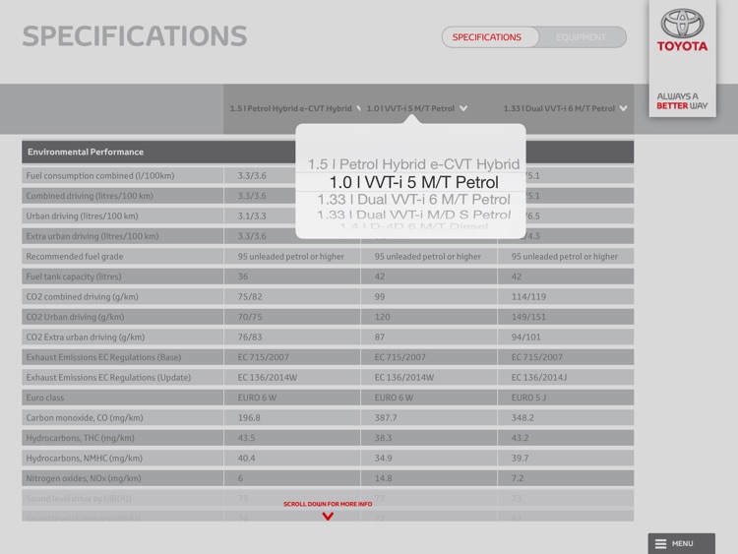The image size is (738, 554).
Task: Open the Menu button hamburger icon
Action: click(x=661, y=543)
